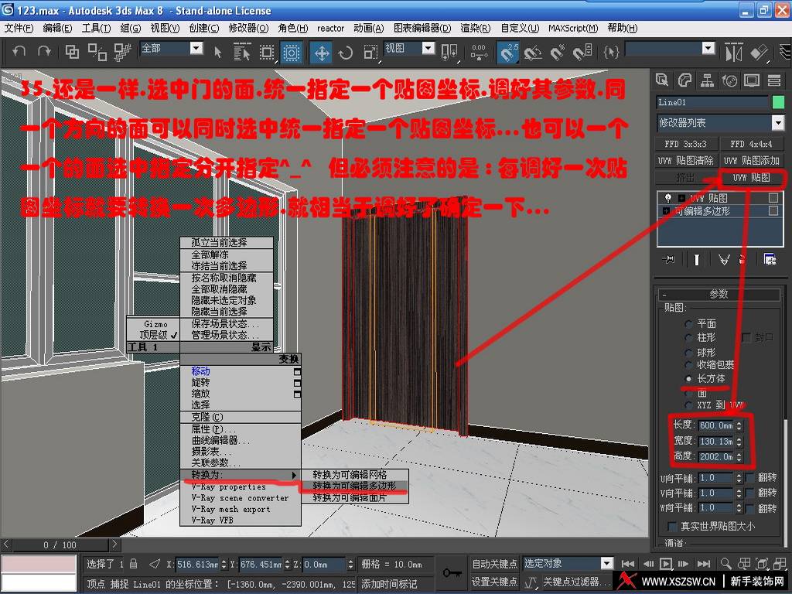Open the Display command panel tab
Viewport: 792px width, 594px height.
tap(752, 80)
